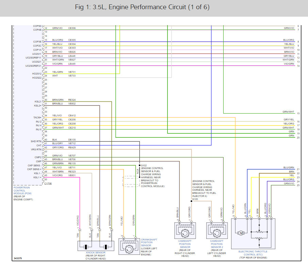Click the KSL1 + pin label
This screenshot has height=267, width=308.
(x=37, y=177)
